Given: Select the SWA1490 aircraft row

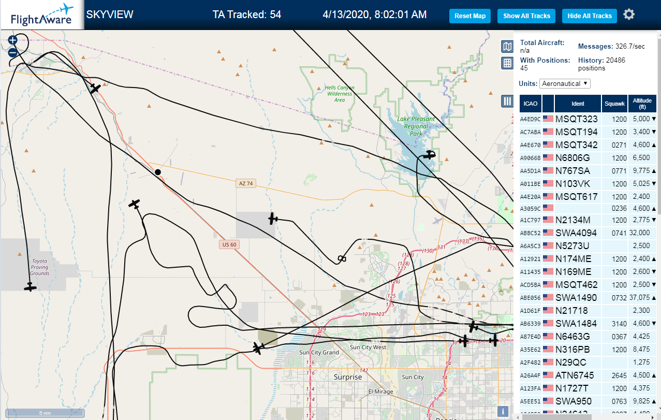Looking at the screenshot, I should point(589,297).
